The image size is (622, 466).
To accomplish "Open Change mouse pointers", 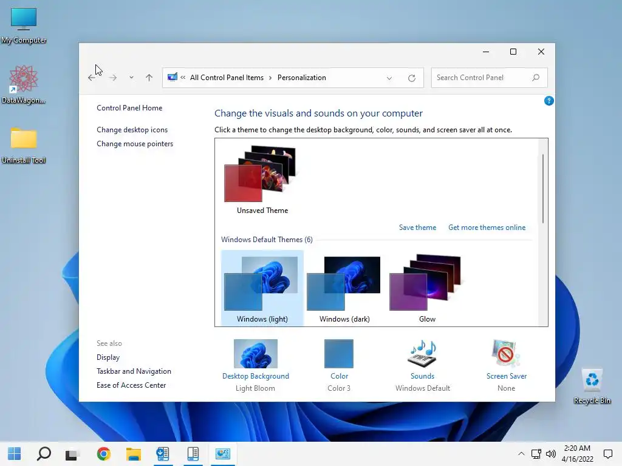I will tap(135, 144).
